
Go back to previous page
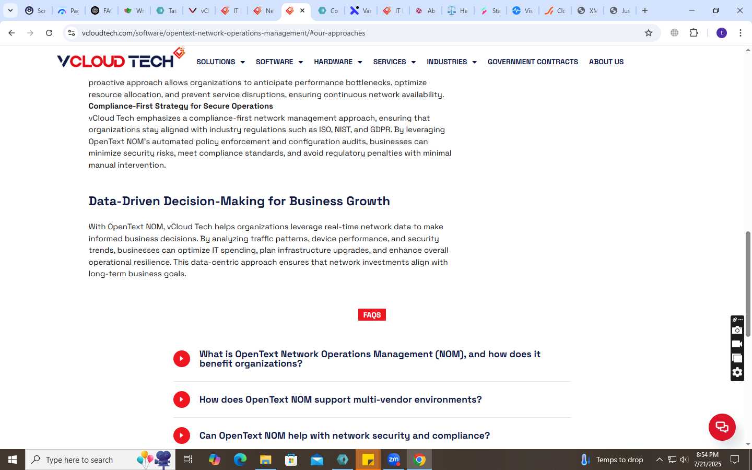(x=11, y=33)
